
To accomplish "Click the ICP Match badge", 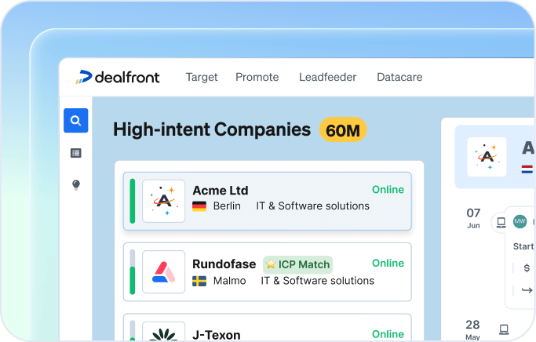I will point(297,264).
